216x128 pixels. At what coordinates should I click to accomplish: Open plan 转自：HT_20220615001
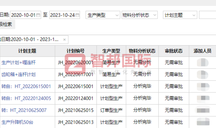[26, 86]
